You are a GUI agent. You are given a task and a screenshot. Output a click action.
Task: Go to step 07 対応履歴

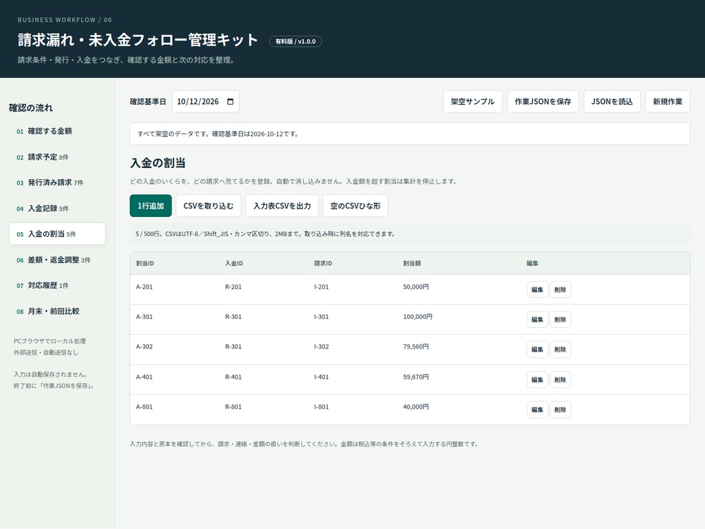click(57, 286)
